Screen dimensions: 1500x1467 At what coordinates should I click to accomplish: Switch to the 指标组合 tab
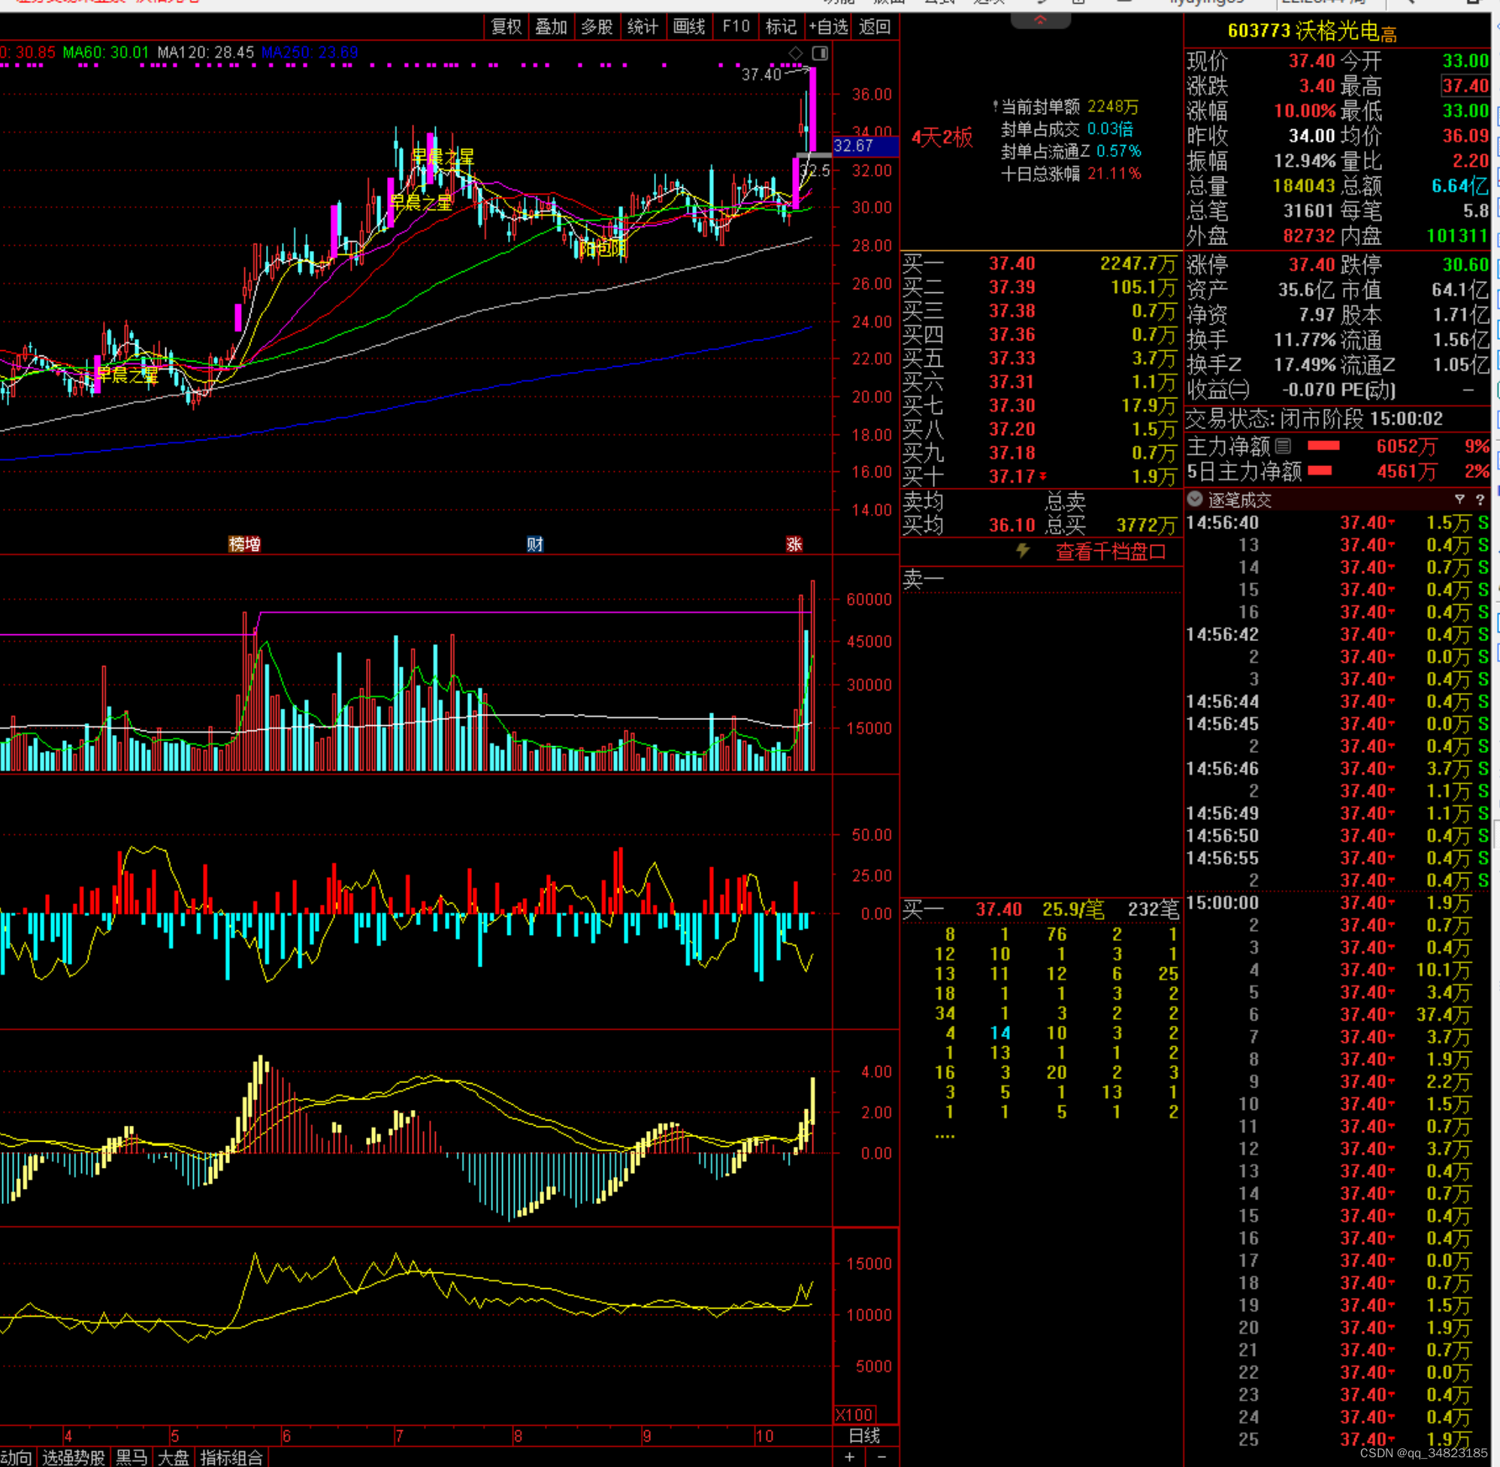(231, 1457)
